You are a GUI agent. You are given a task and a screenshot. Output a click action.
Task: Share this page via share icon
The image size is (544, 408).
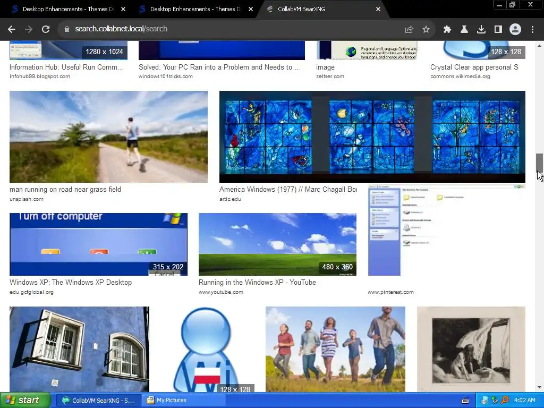pos(409,30)
